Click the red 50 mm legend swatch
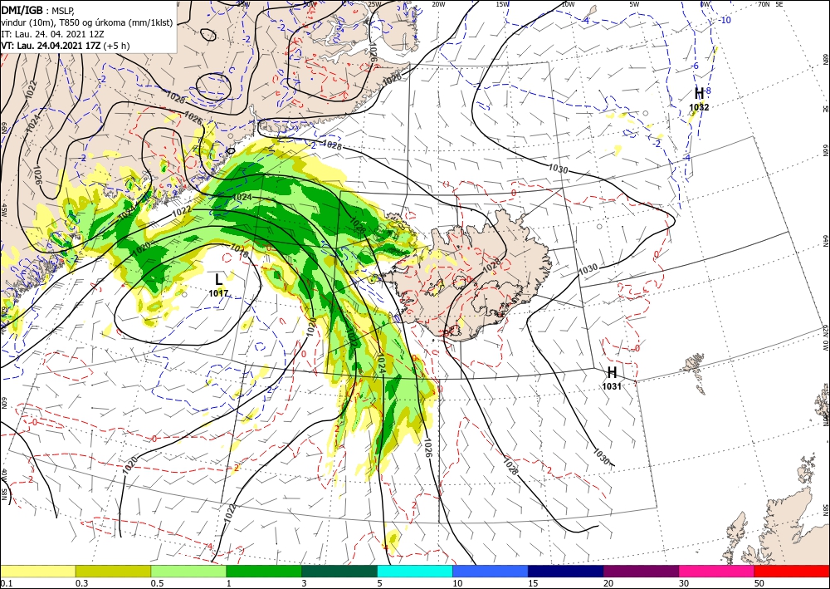830x589 pixels. [x=792, y=571]
